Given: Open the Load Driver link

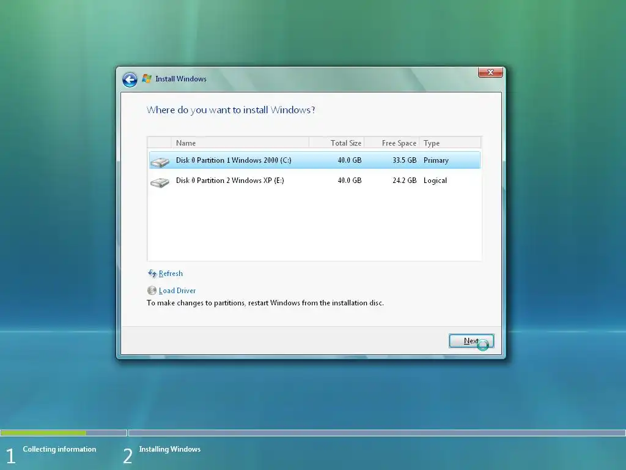Looking at the screenshot, I should tap(177, 291).
